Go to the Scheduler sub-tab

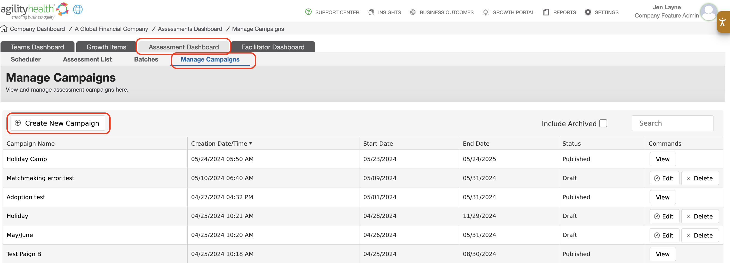click(x=26, y=59)
